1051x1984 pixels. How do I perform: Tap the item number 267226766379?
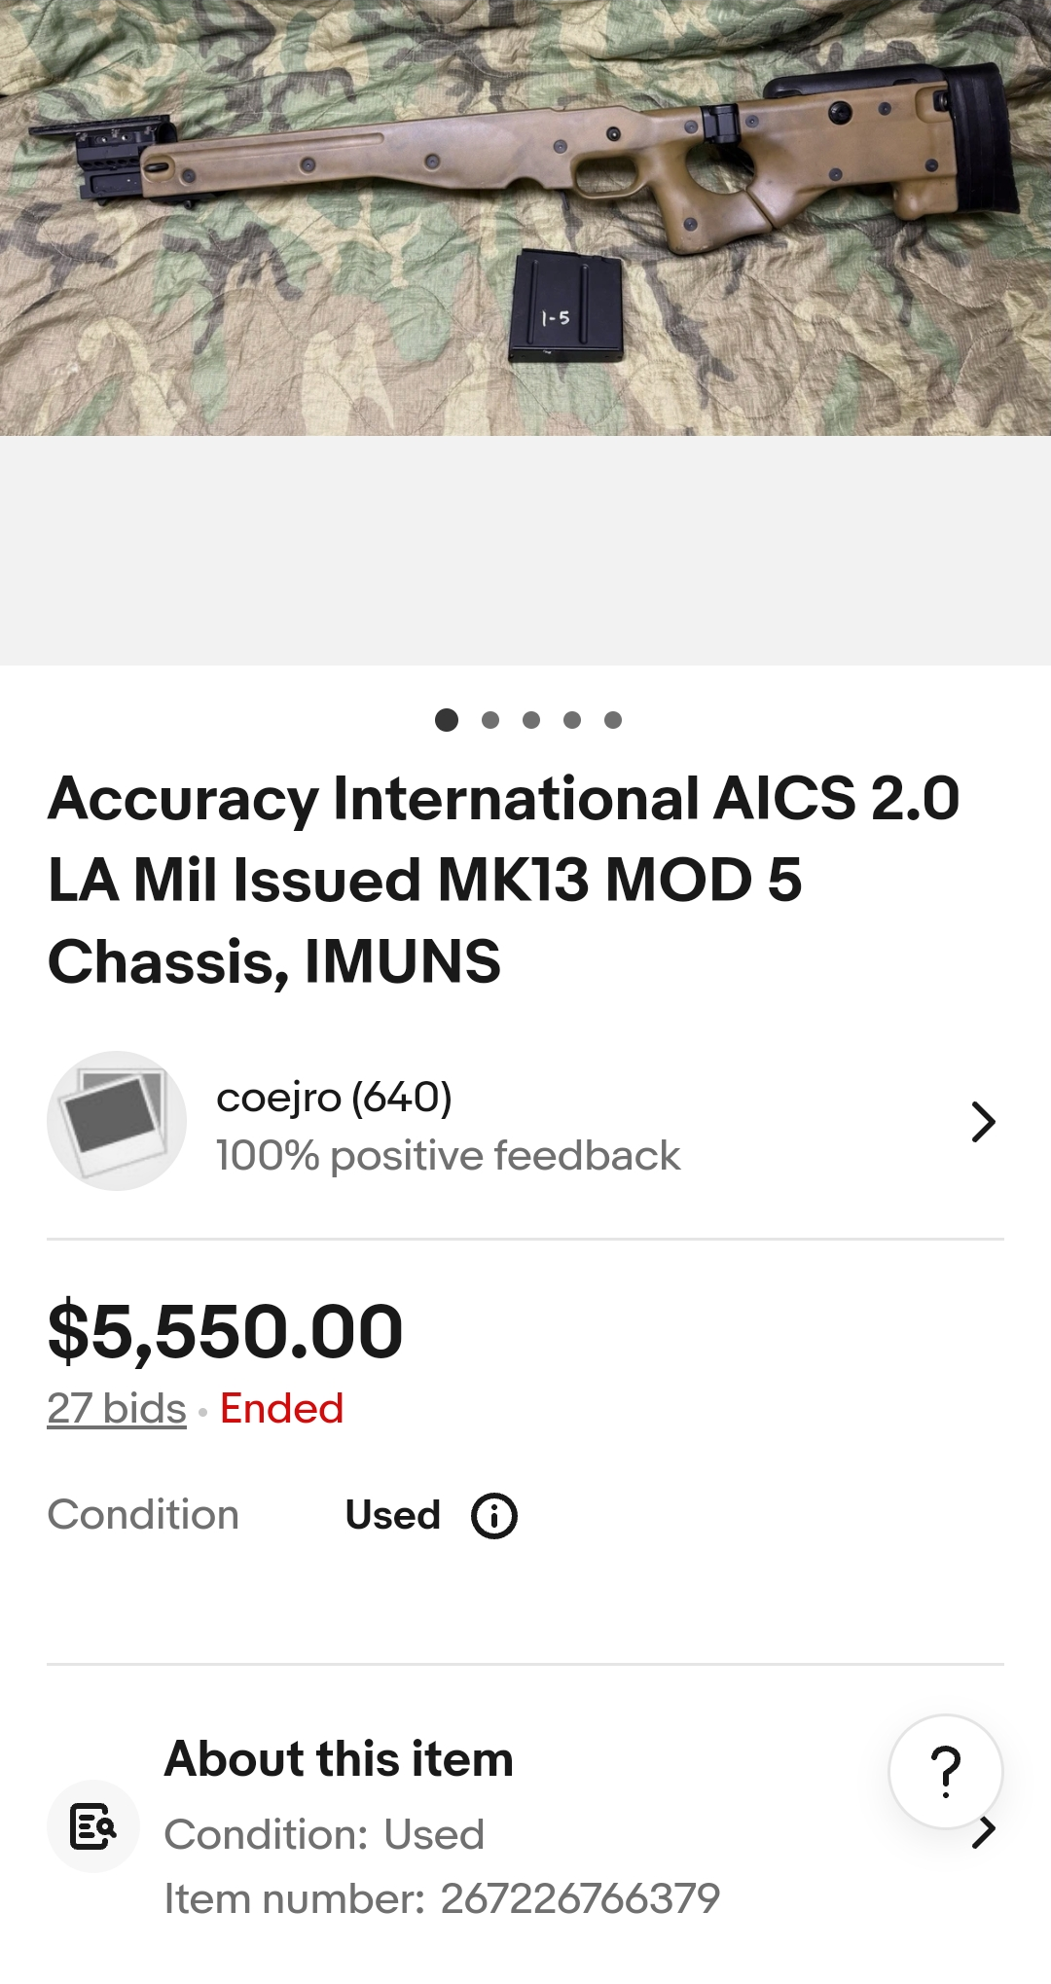click(x=580, y=1898)
